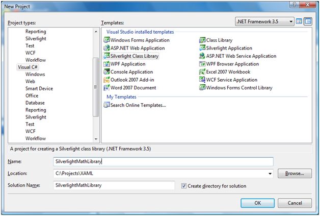
Task: Select WCF above Visual C# node
Action: click(31, 53)
